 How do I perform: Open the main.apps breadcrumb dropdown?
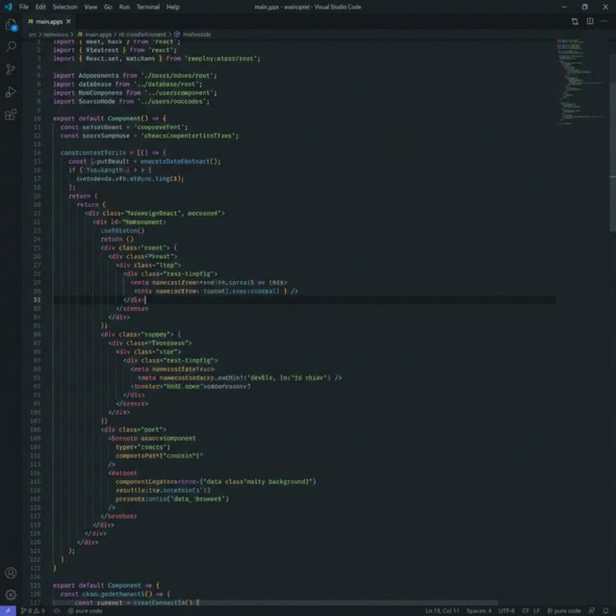[x=98, y=34]
